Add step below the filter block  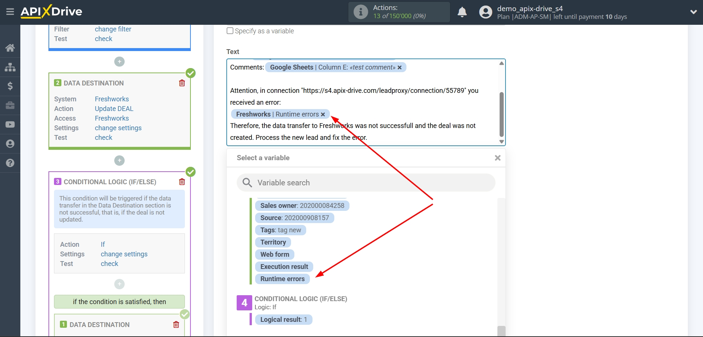click(119, 62)
